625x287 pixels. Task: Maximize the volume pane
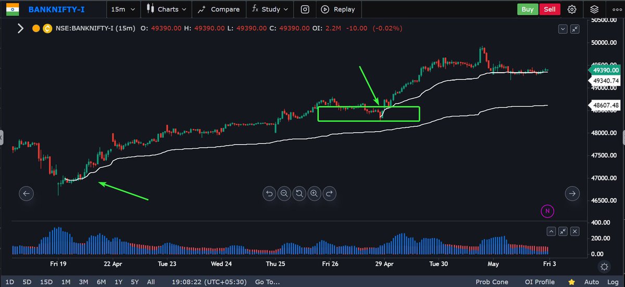563,231
